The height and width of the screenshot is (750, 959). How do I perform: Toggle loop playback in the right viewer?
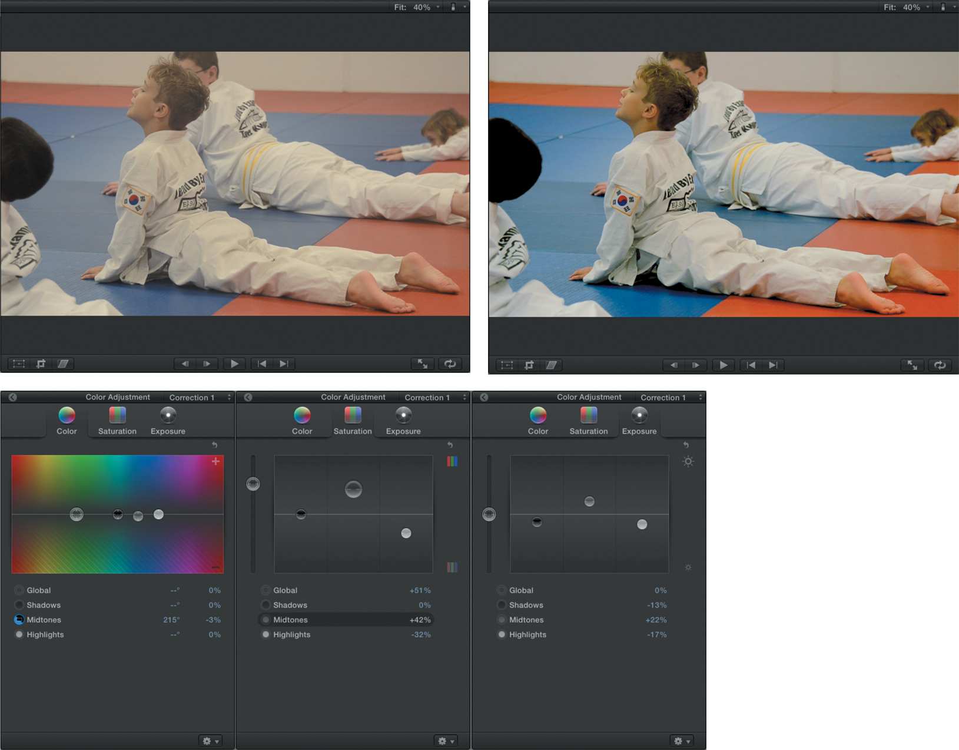pyautogui.click(x=940, y=365)
